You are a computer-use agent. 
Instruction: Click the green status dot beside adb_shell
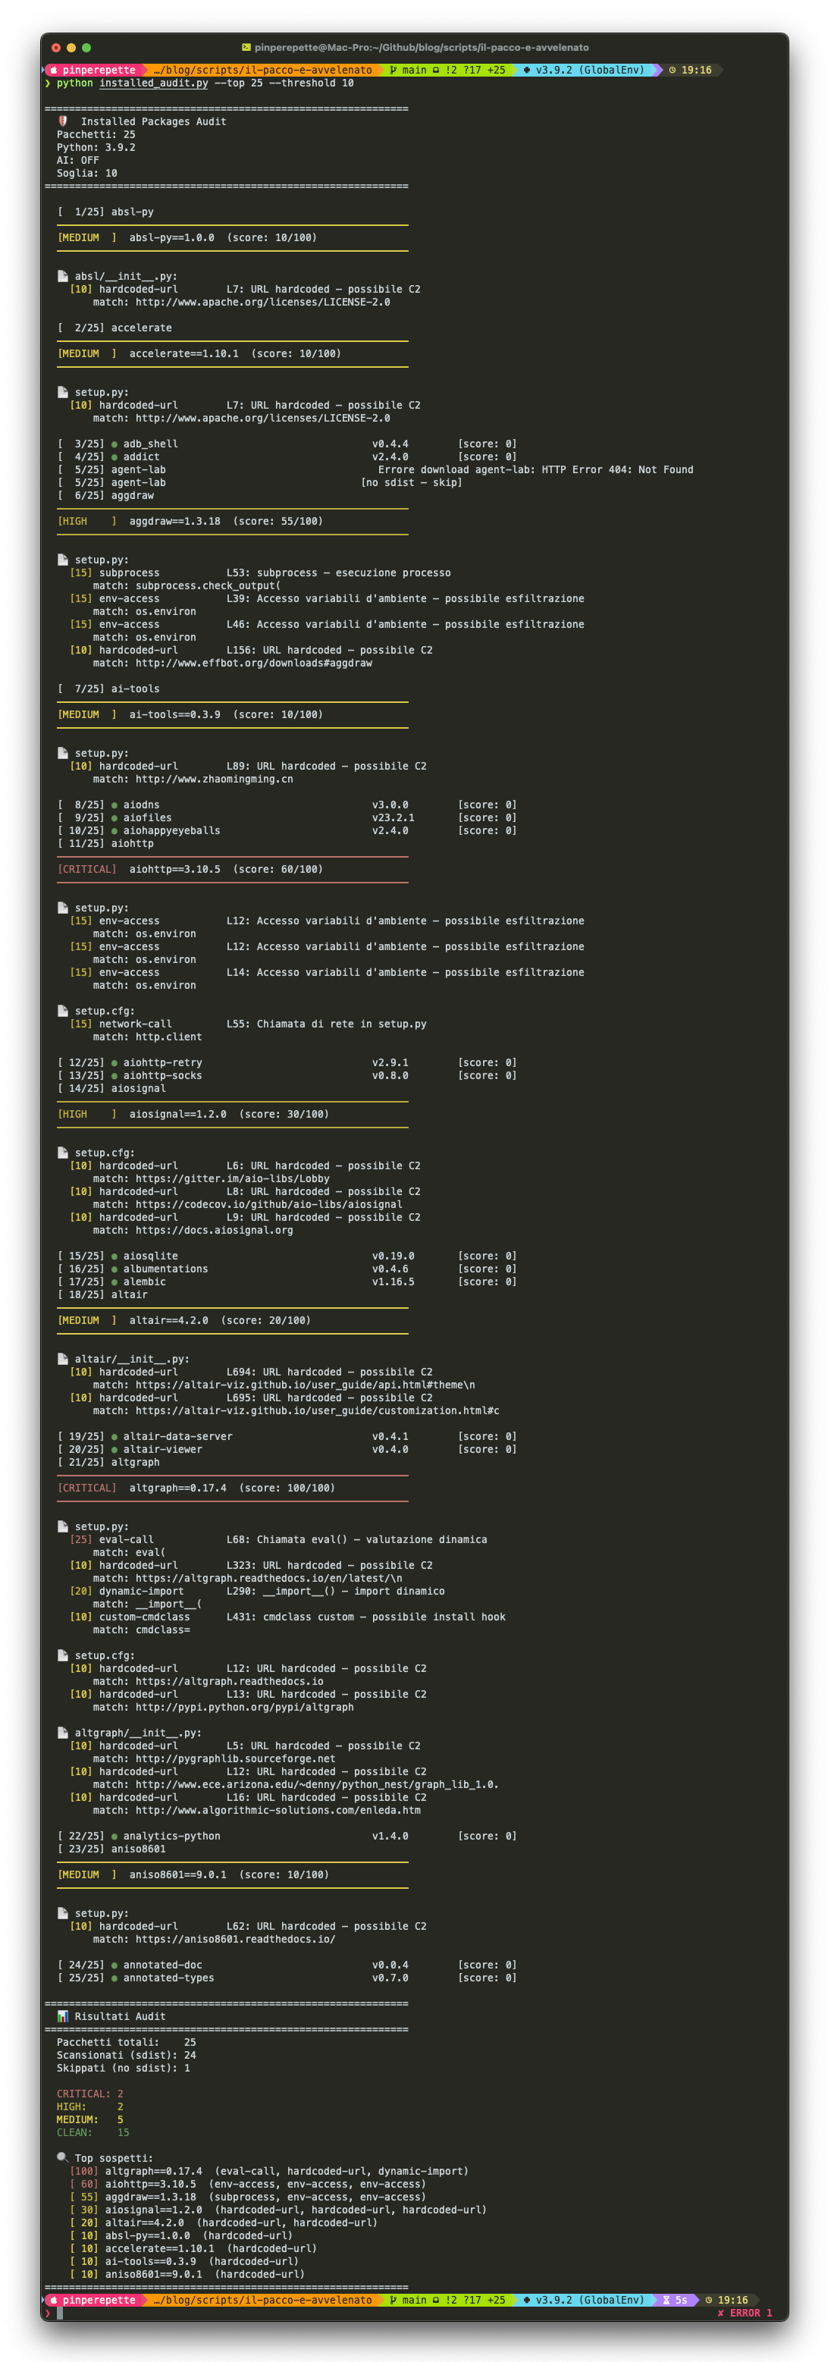point(114,444)
